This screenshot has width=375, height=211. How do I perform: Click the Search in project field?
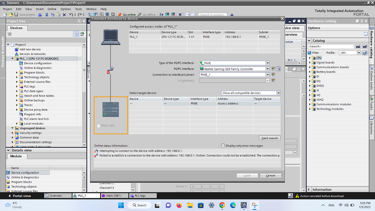point(212,15)
